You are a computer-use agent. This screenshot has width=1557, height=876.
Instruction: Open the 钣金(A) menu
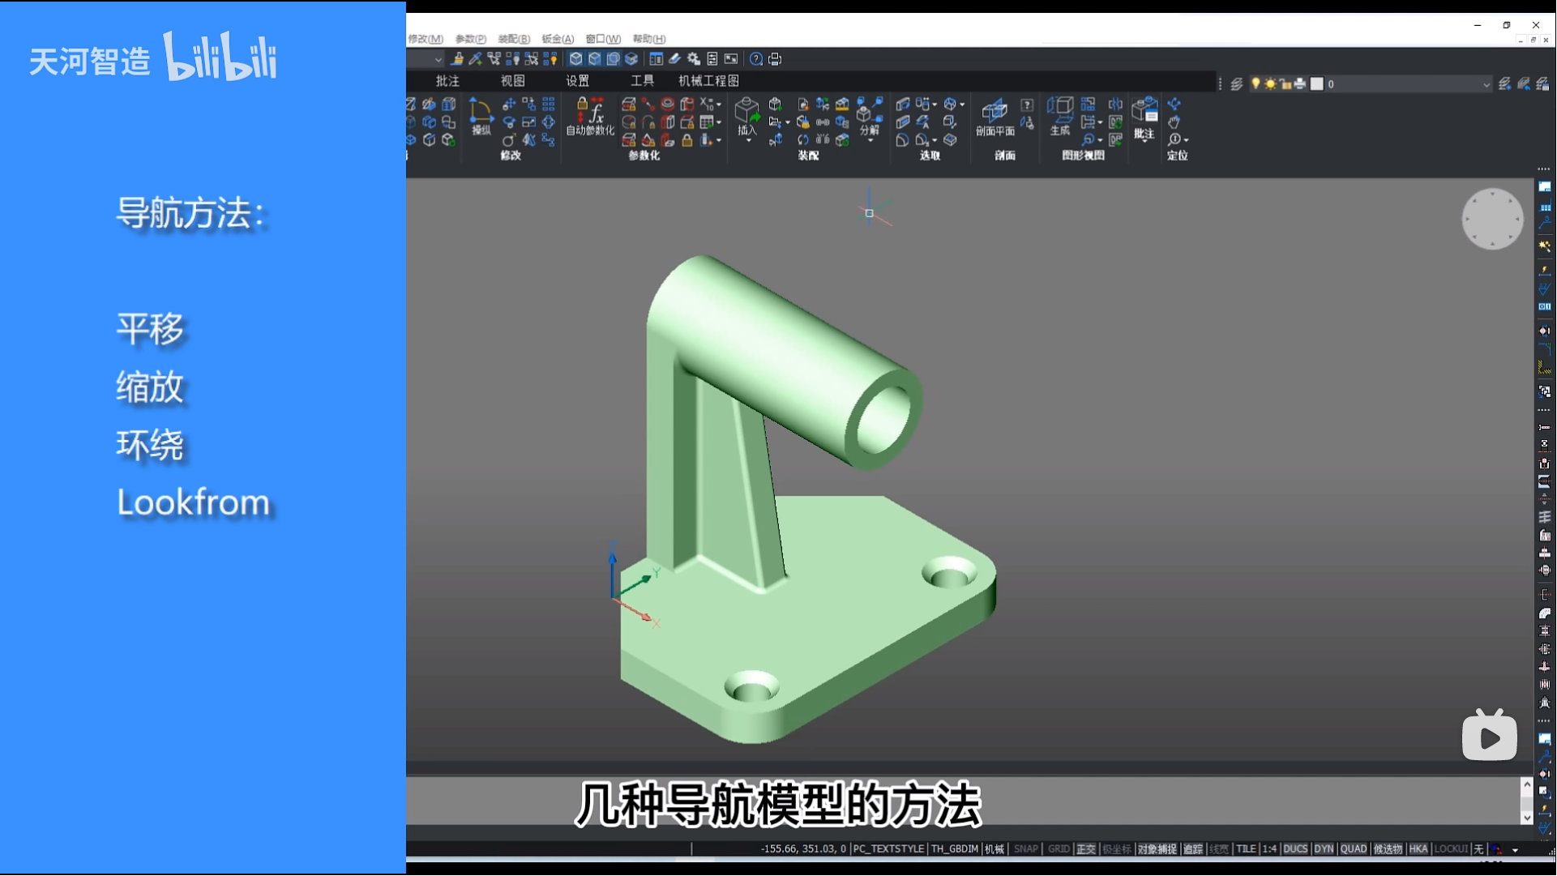coord(558,39)
